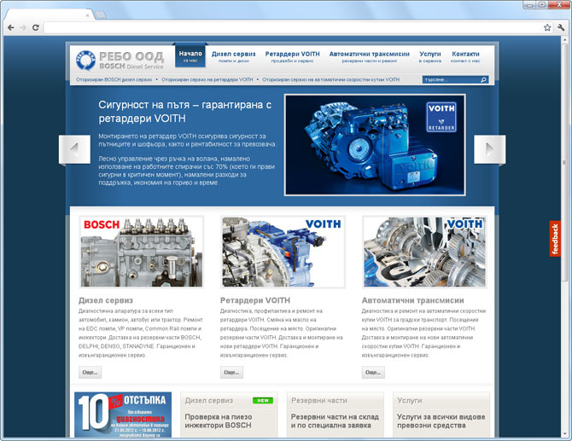Open the Автоматични трансмисии menu item
572x441 pixels.
[x=369, y=56]
